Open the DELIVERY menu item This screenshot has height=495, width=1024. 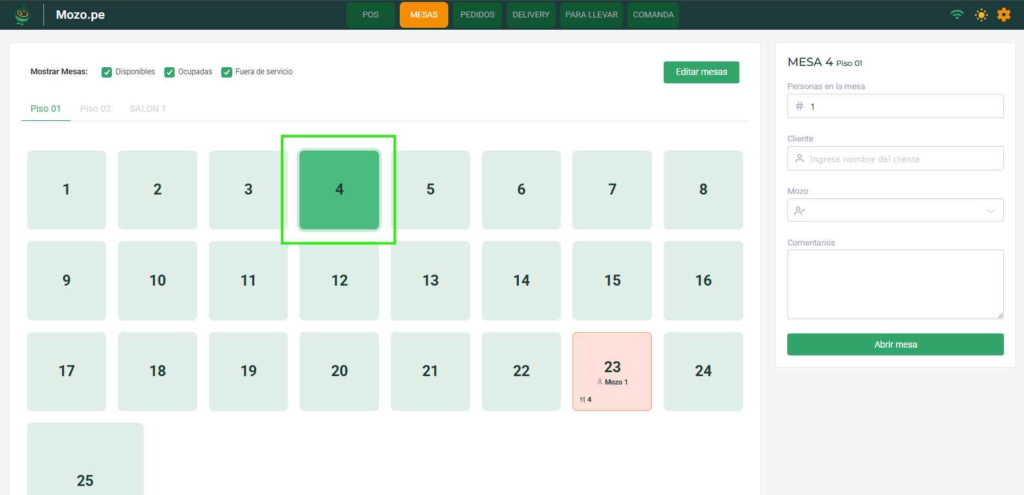[x=530, y=15]
